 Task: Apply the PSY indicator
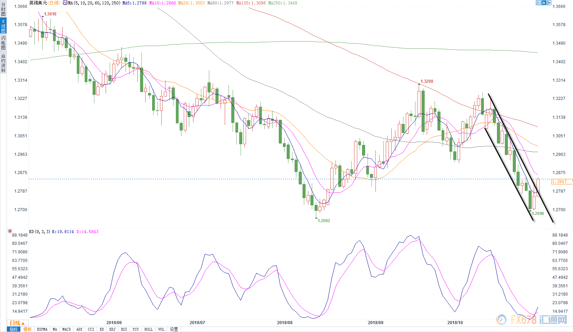pos(136,329)
